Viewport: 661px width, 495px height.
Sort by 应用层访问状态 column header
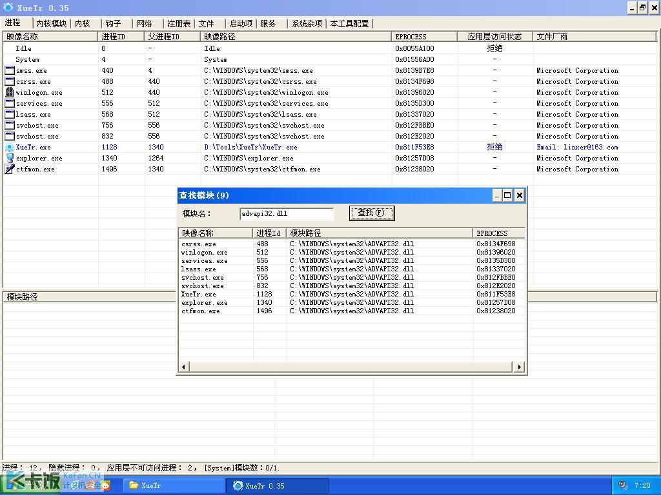point(495,37)
